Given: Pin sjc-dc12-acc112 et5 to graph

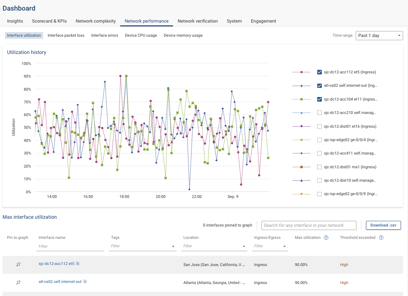Looking at the screenshot, I should coord(18,265).
